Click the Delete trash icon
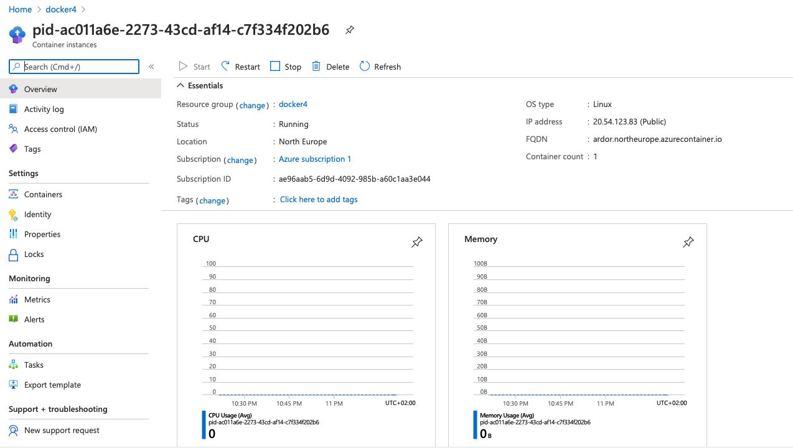The width and height of the screenshot is (793, 448). click(x=317, y=67)
